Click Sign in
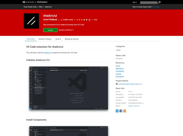Screen dimensions: 183x136 [135, 2]
